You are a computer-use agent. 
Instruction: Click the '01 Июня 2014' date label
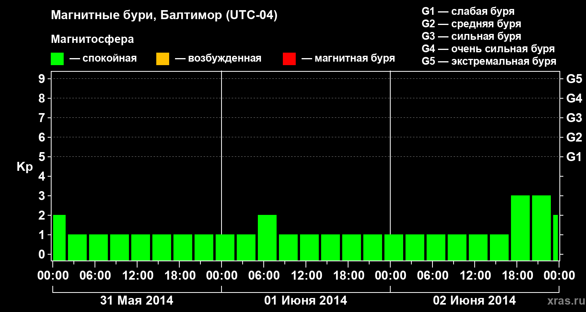[306, 301]
